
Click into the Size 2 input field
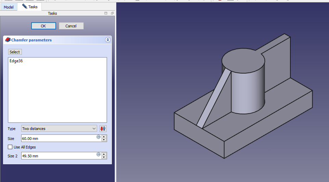(58, 156)
